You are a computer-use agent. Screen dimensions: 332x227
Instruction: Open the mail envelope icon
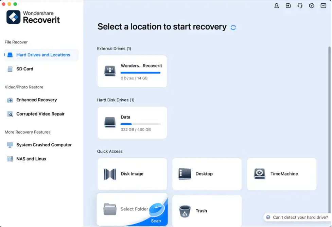(323, 6)
